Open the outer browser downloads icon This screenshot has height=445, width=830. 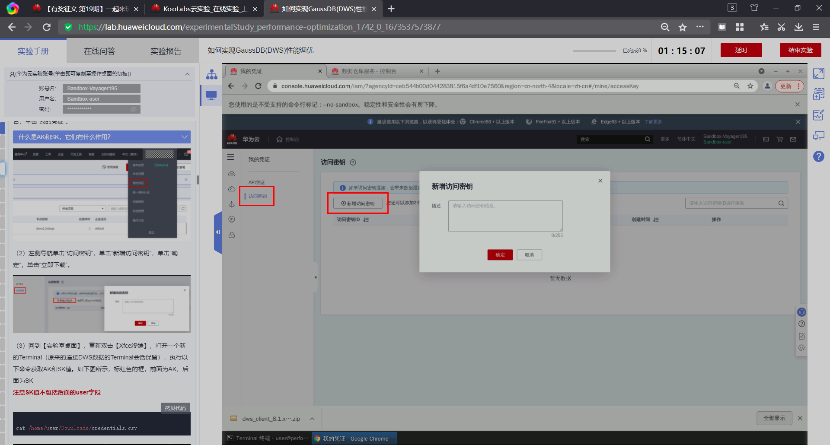[798, 27]
